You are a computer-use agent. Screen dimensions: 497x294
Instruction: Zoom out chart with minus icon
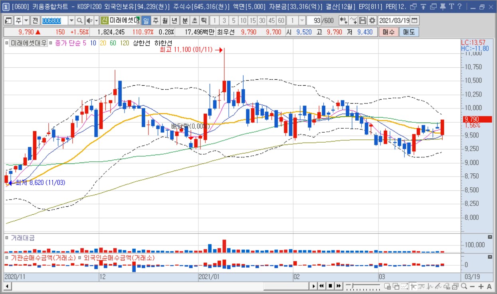(x=473, y=286)
